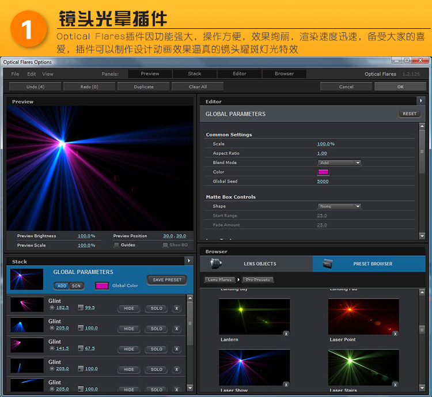Enable the Show BG checkbox

(165, 245)
